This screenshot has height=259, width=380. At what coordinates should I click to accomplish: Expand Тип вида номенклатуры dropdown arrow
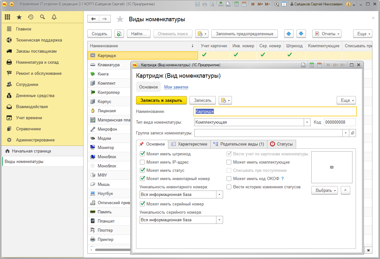pyautogui.click(x=307, y=122)
